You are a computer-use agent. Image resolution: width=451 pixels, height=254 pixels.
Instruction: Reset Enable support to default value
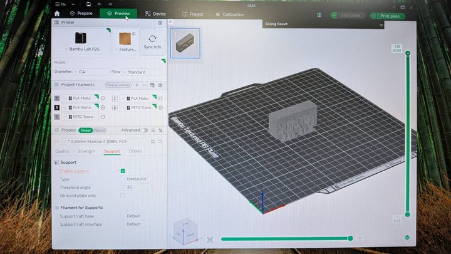[117, 171]
